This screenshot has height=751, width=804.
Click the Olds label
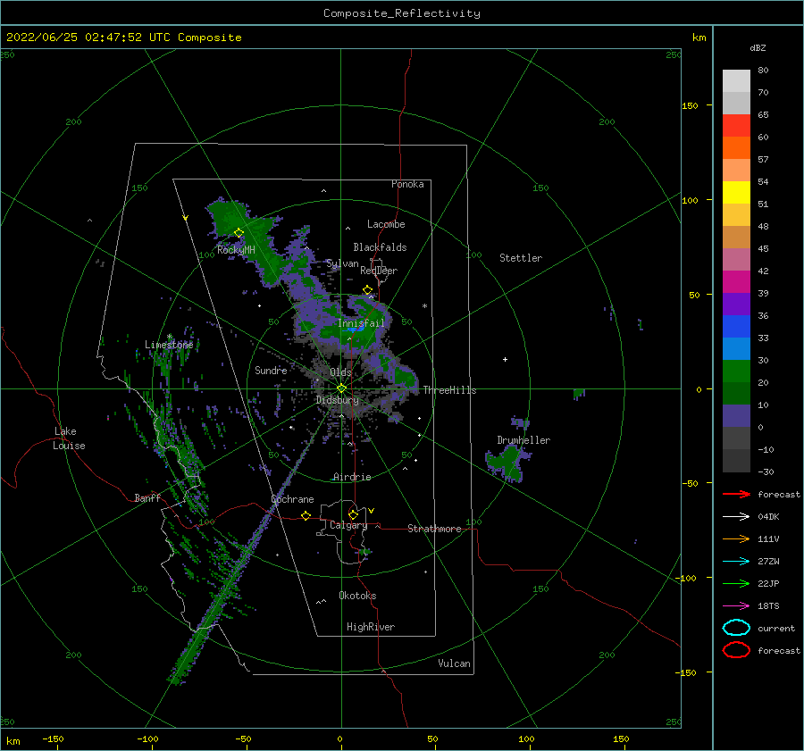(340, 372)
